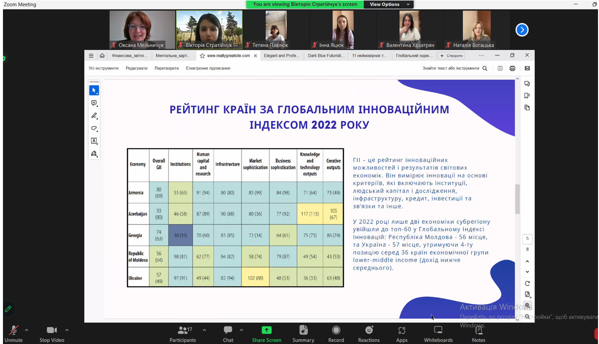Viewport: 599px width, 344px height.
Task: Expand audio options arrow beside Unmute
Action: tap(27, 330)
